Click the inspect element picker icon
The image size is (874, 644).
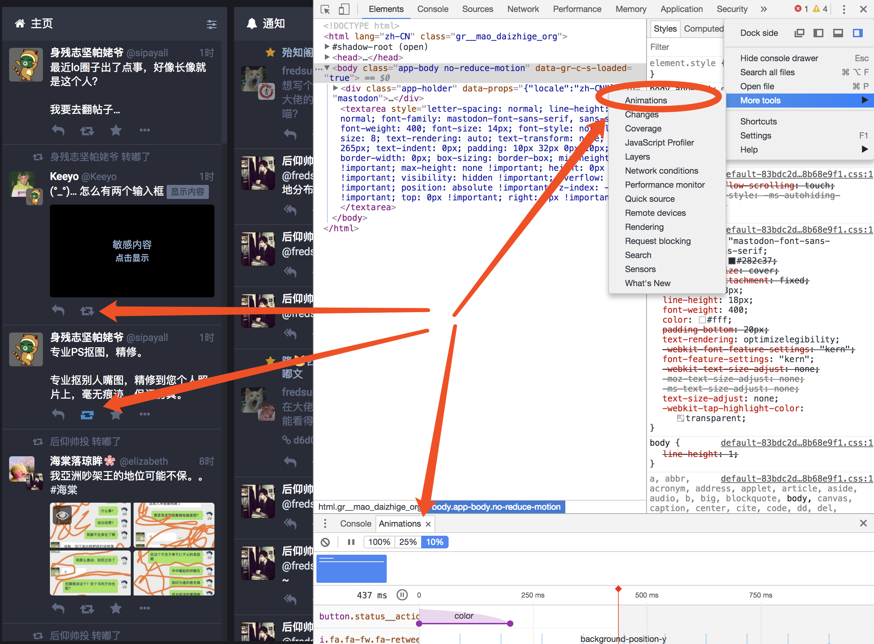click(x=325, y=9)
